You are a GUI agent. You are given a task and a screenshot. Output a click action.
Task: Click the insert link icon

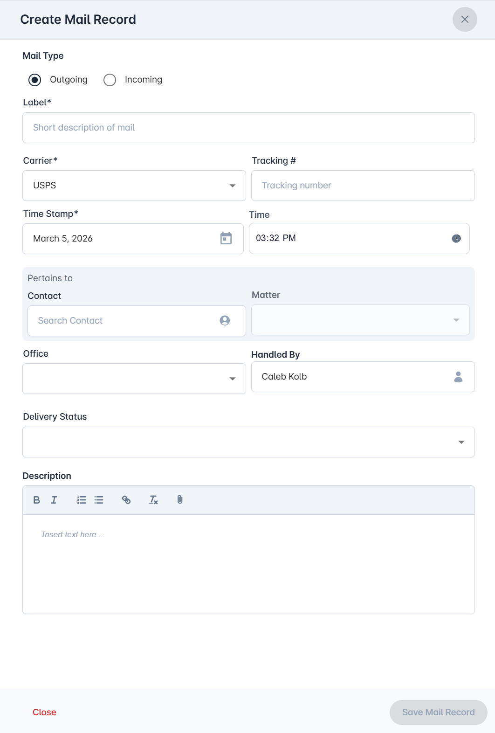(126, 500)
